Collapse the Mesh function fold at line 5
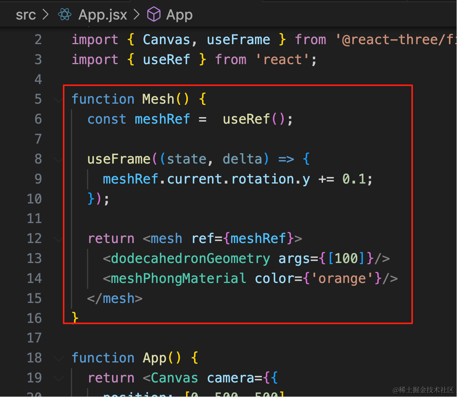This screenshot has height=397, width=457. tap(58, 99)
